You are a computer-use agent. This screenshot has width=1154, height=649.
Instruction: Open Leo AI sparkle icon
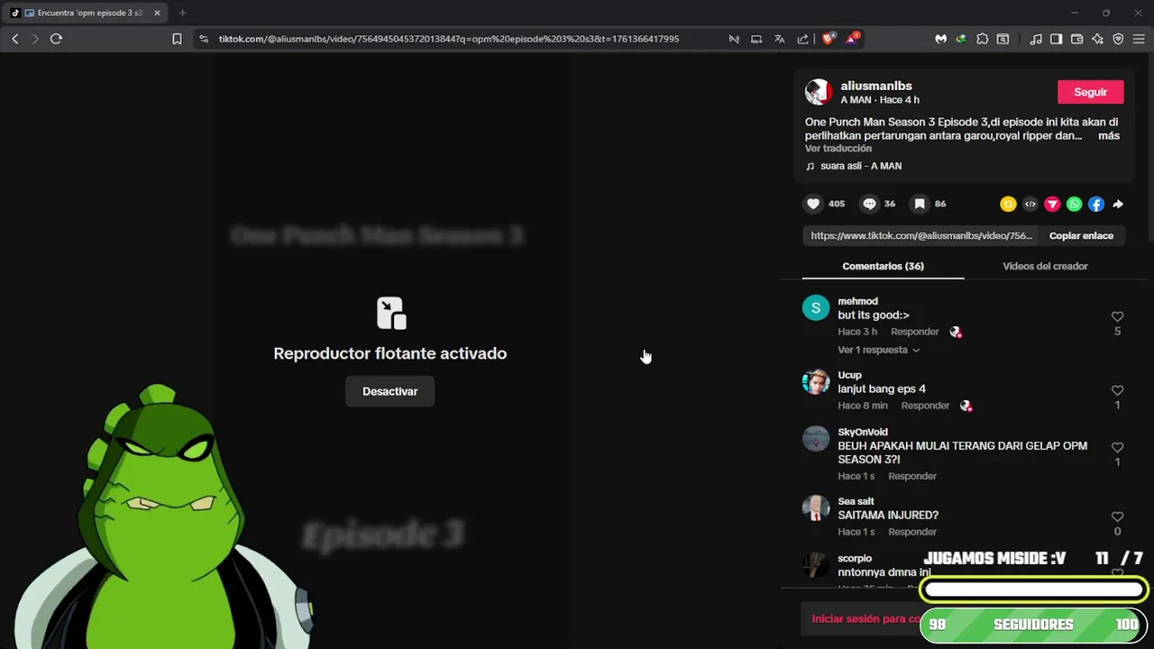(x=1097, y=39)
